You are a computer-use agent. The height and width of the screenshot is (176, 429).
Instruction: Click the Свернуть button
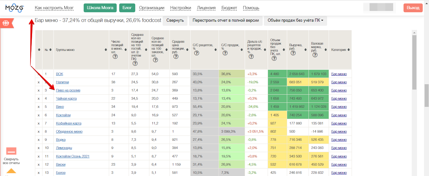(175, 20)
